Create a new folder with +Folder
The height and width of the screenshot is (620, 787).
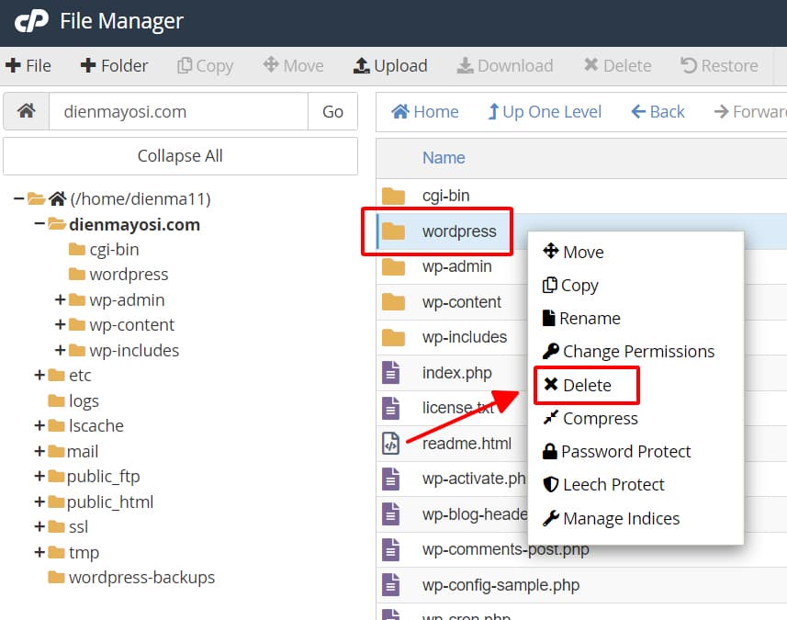(113, 65)
